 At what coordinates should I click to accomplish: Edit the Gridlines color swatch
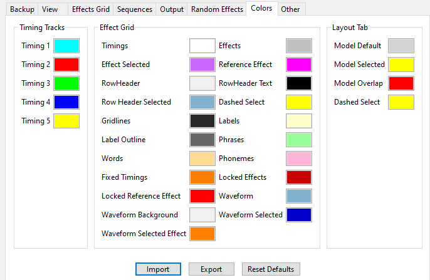pyautogui.click(x=202, y=121)
